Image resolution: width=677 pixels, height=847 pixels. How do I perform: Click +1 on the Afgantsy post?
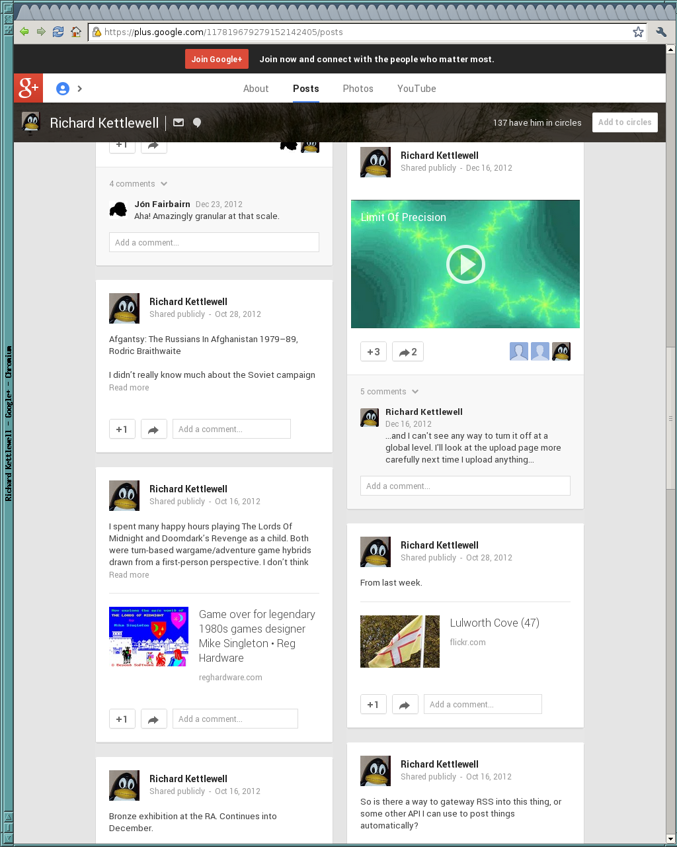pos(122,429)
